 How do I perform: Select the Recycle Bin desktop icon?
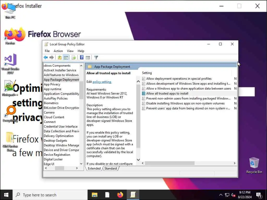coord(254,165)
